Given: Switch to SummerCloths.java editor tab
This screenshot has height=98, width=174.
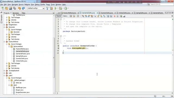Looking at the screenshot, I should click(107, 13).
